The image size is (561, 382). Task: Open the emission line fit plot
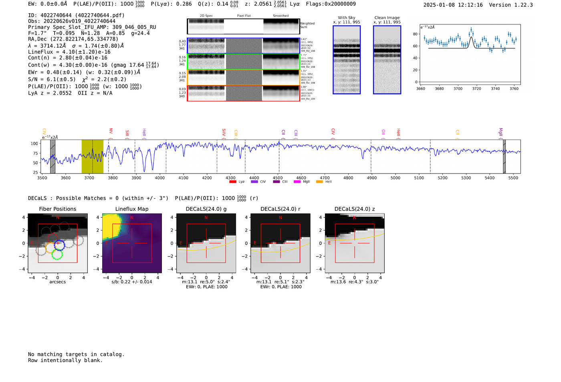click(470, 55)
